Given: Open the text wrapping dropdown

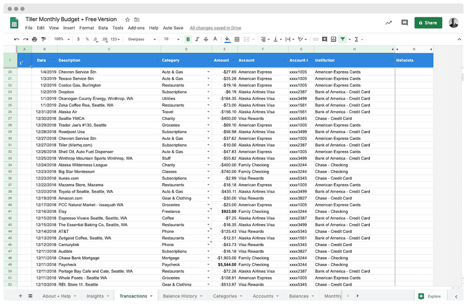Looking at the screenshot, I should point(290,39).
